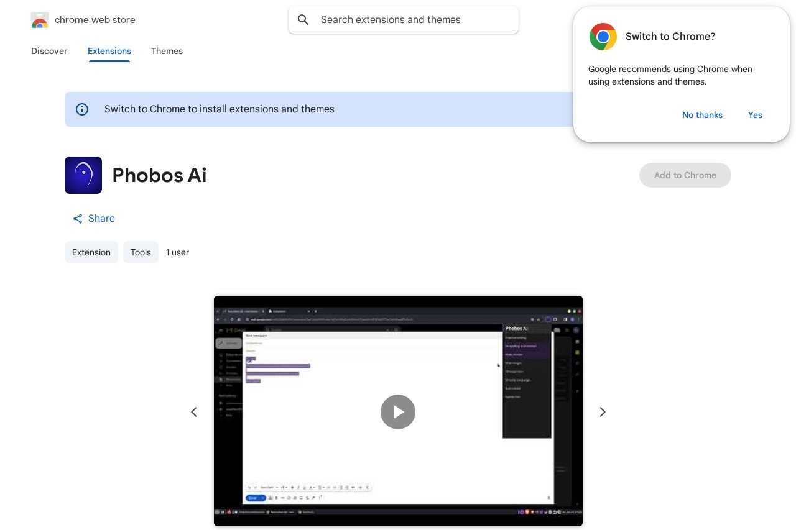Advance carousel with the right chevron arrow

coord(602,412)
